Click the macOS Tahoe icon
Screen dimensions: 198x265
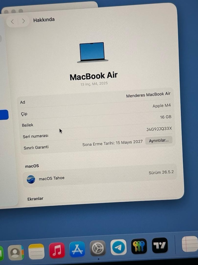coord(31,179)
